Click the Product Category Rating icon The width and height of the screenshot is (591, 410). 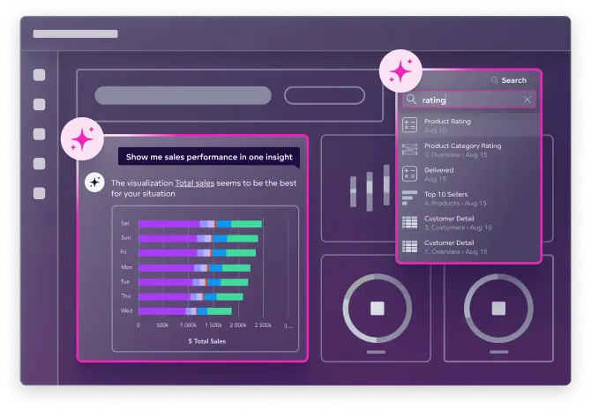(x=409, y=149)
